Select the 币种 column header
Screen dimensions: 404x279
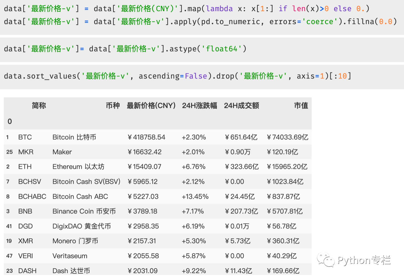point(113,106)
